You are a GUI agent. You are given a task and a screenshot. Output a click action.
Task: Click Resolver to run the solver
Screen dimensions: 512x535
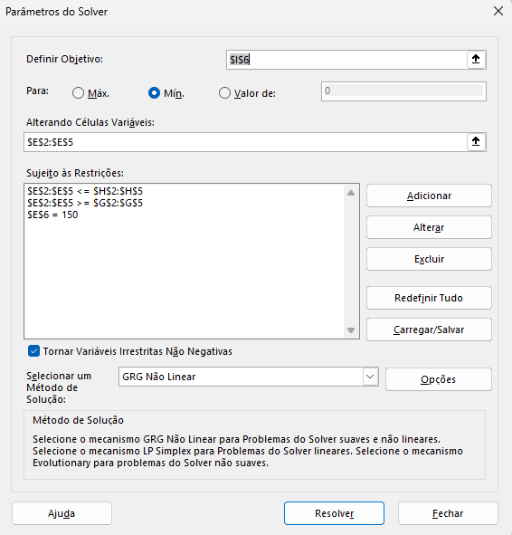pyautogui.click(x=334, y=513)
